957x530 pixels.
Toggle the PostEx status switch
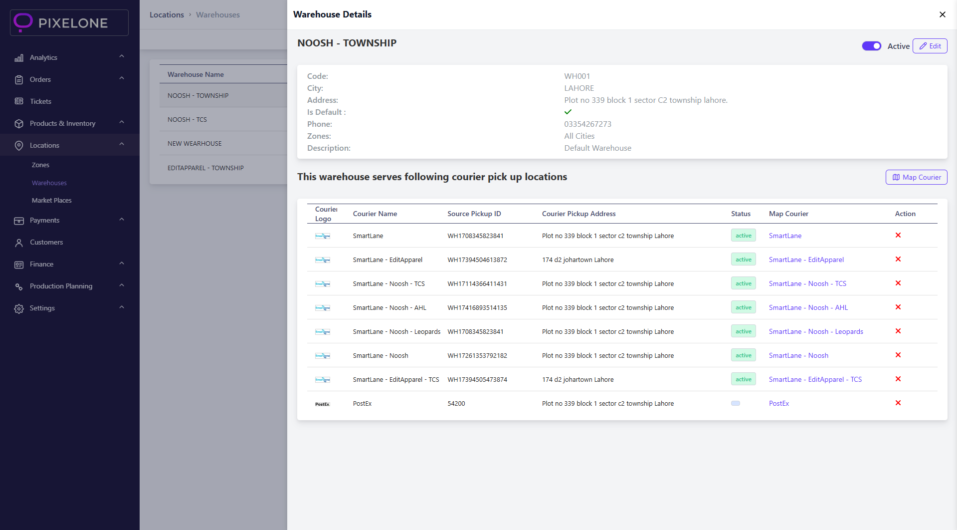coord(736,403)
